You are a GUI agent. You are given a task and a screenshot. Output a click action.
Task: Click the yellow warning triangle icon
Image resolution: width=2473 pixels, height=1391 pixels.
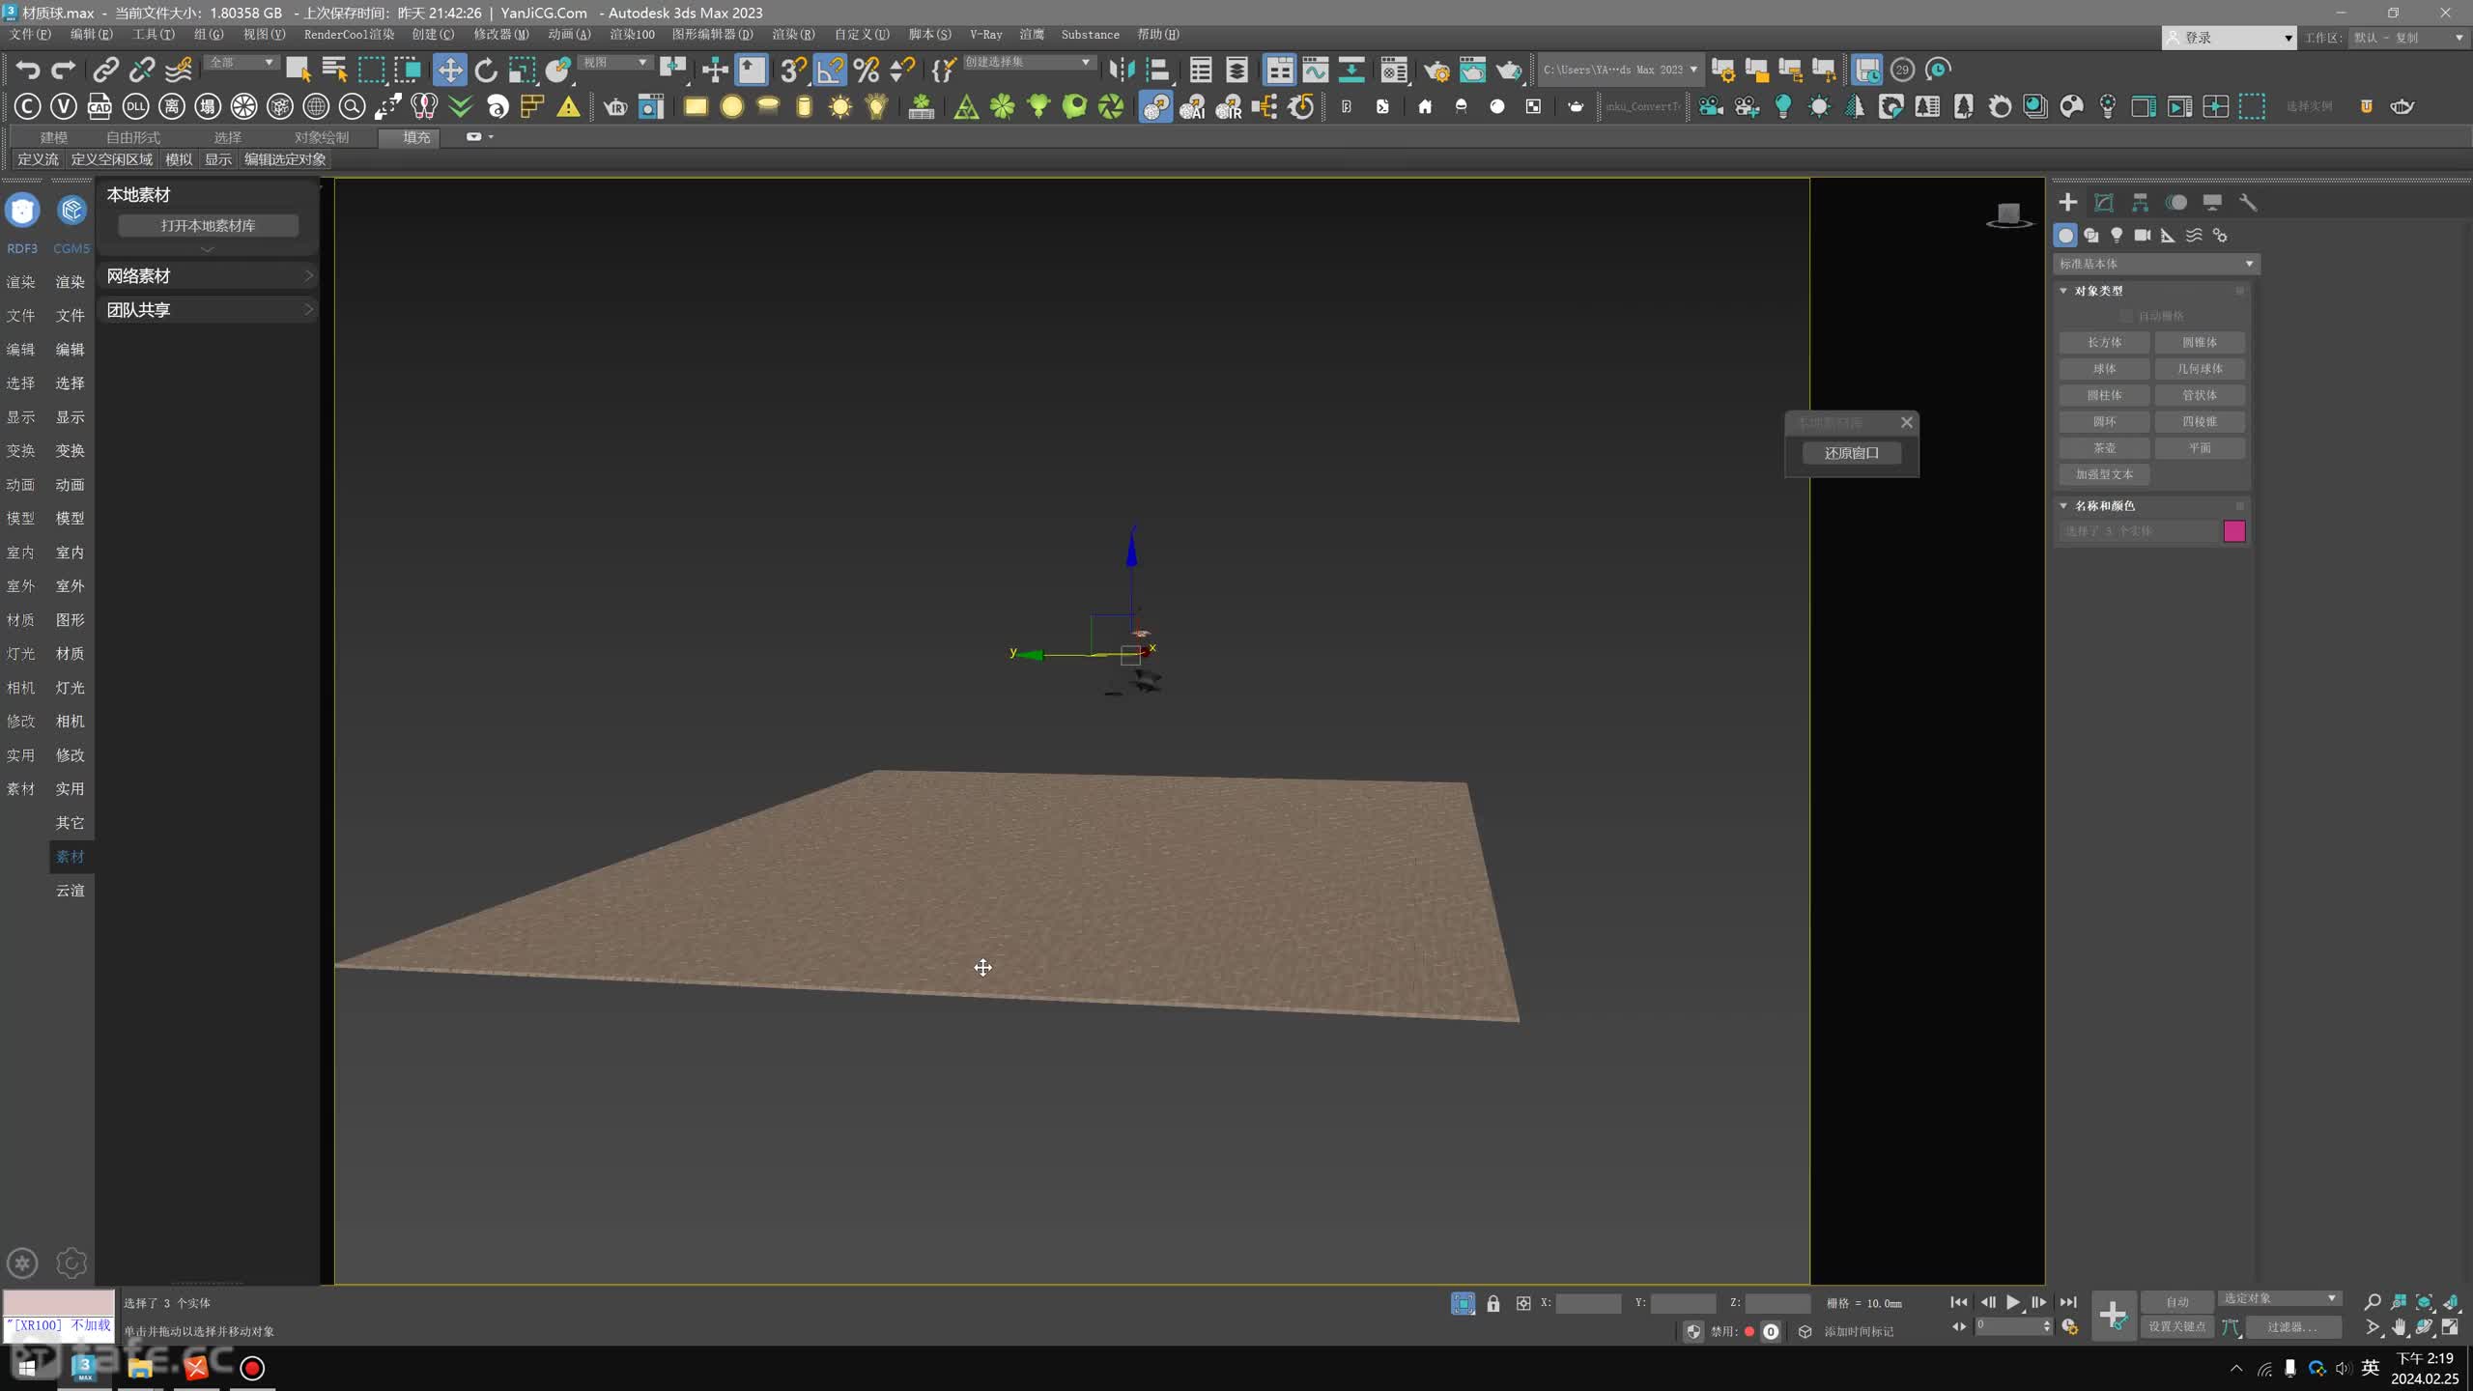(569, 106)
